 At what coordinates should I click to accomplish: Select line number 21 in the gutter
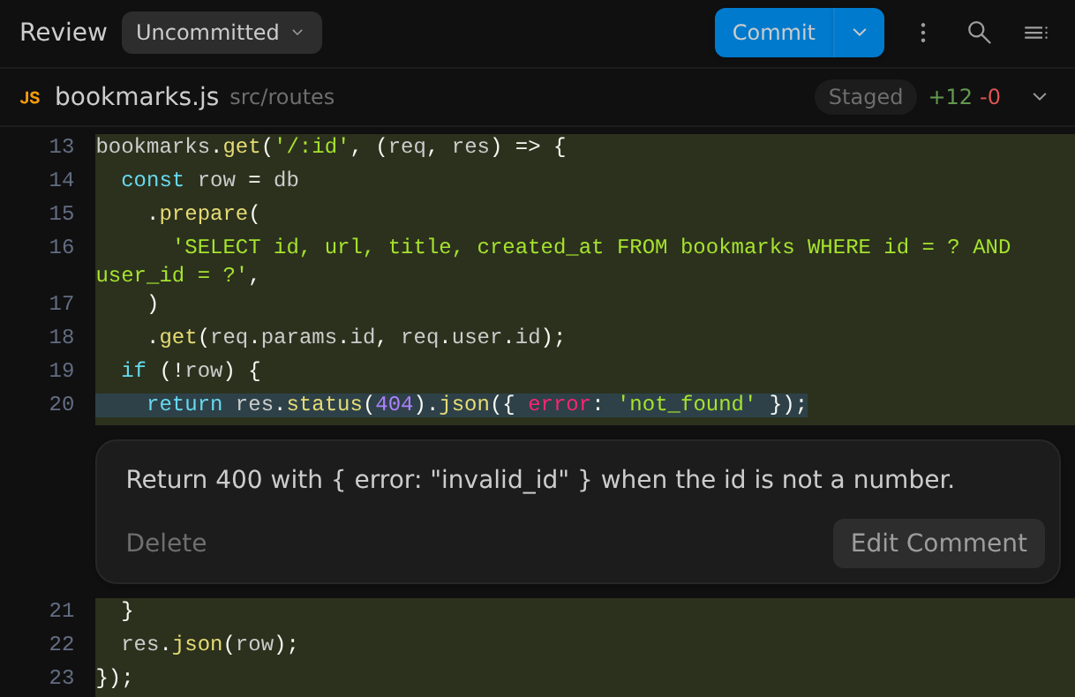(62, 611)
